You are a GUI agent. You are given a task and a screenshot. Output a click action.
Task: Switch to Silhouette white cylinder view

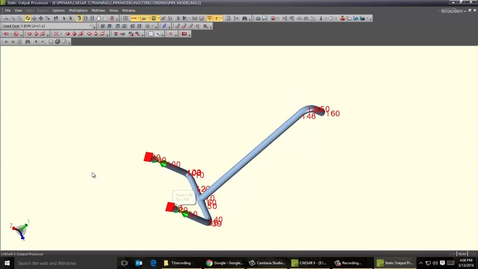[x=99, y=18]
